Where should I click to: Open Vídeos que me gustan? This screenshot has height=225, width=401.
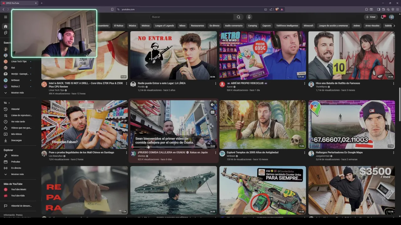click(x=18, y=128)
